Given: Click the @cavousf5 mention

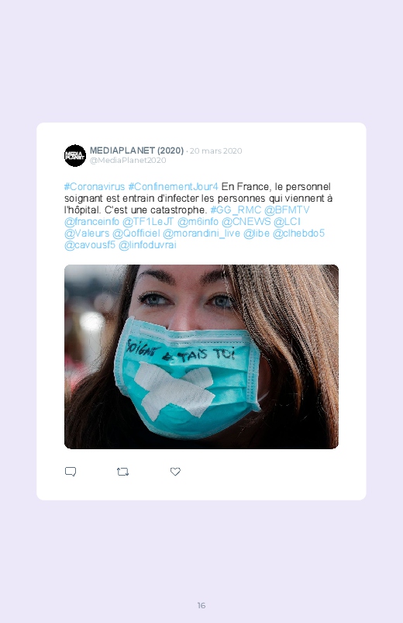Looking at the screenshot, I should pyautogui.click(x=90, y=244).
